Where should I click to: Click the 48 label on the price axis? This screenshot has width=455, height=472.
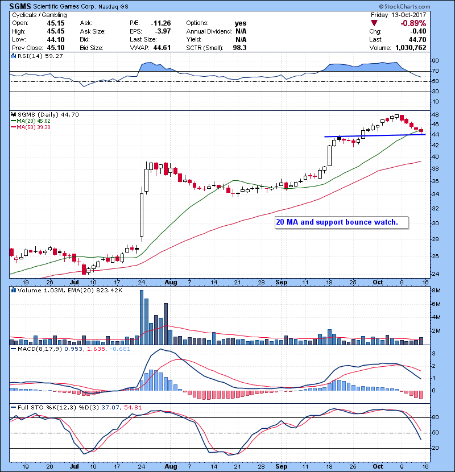[x=436, y=114]
